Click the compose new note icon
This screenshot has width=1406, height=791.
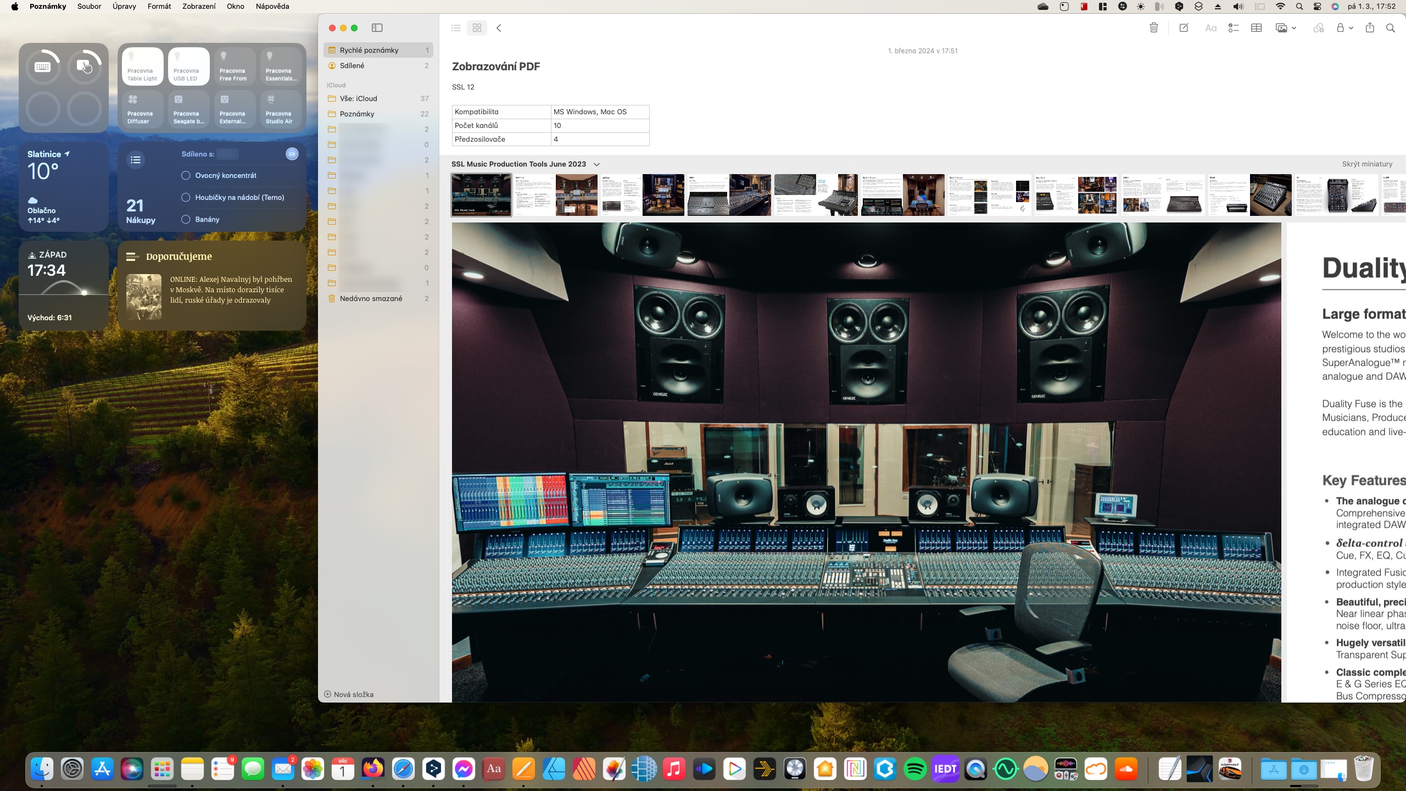click(x=1184, y=28)
